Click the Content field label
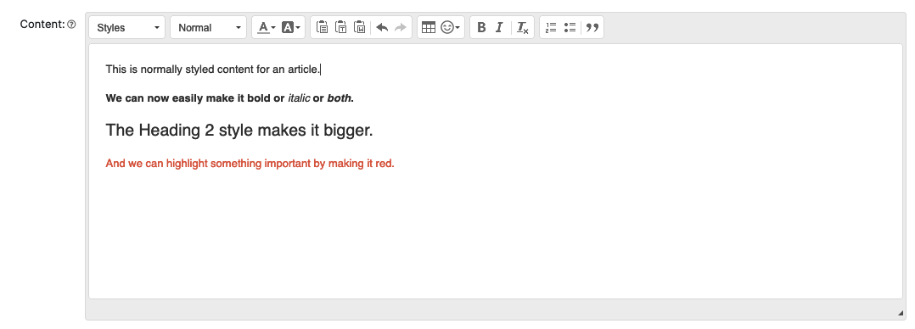The width and height of the screenshot is (915, 329). click(42, 25)
